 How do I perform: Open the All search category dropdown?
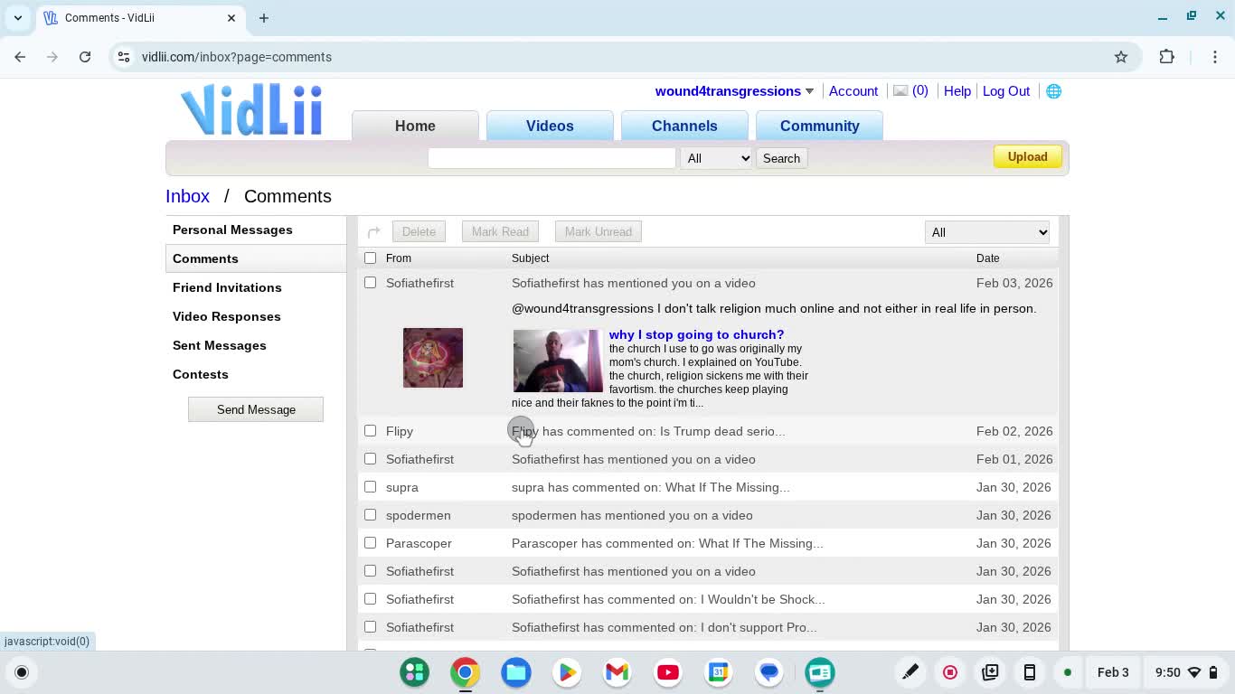[716, 157]
